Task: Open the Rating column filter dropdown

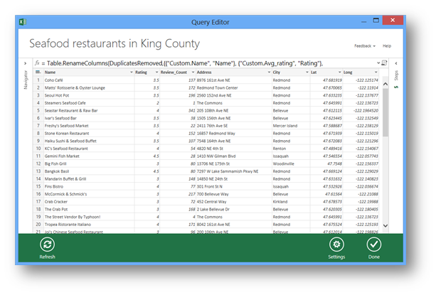Action: [156, 73]
